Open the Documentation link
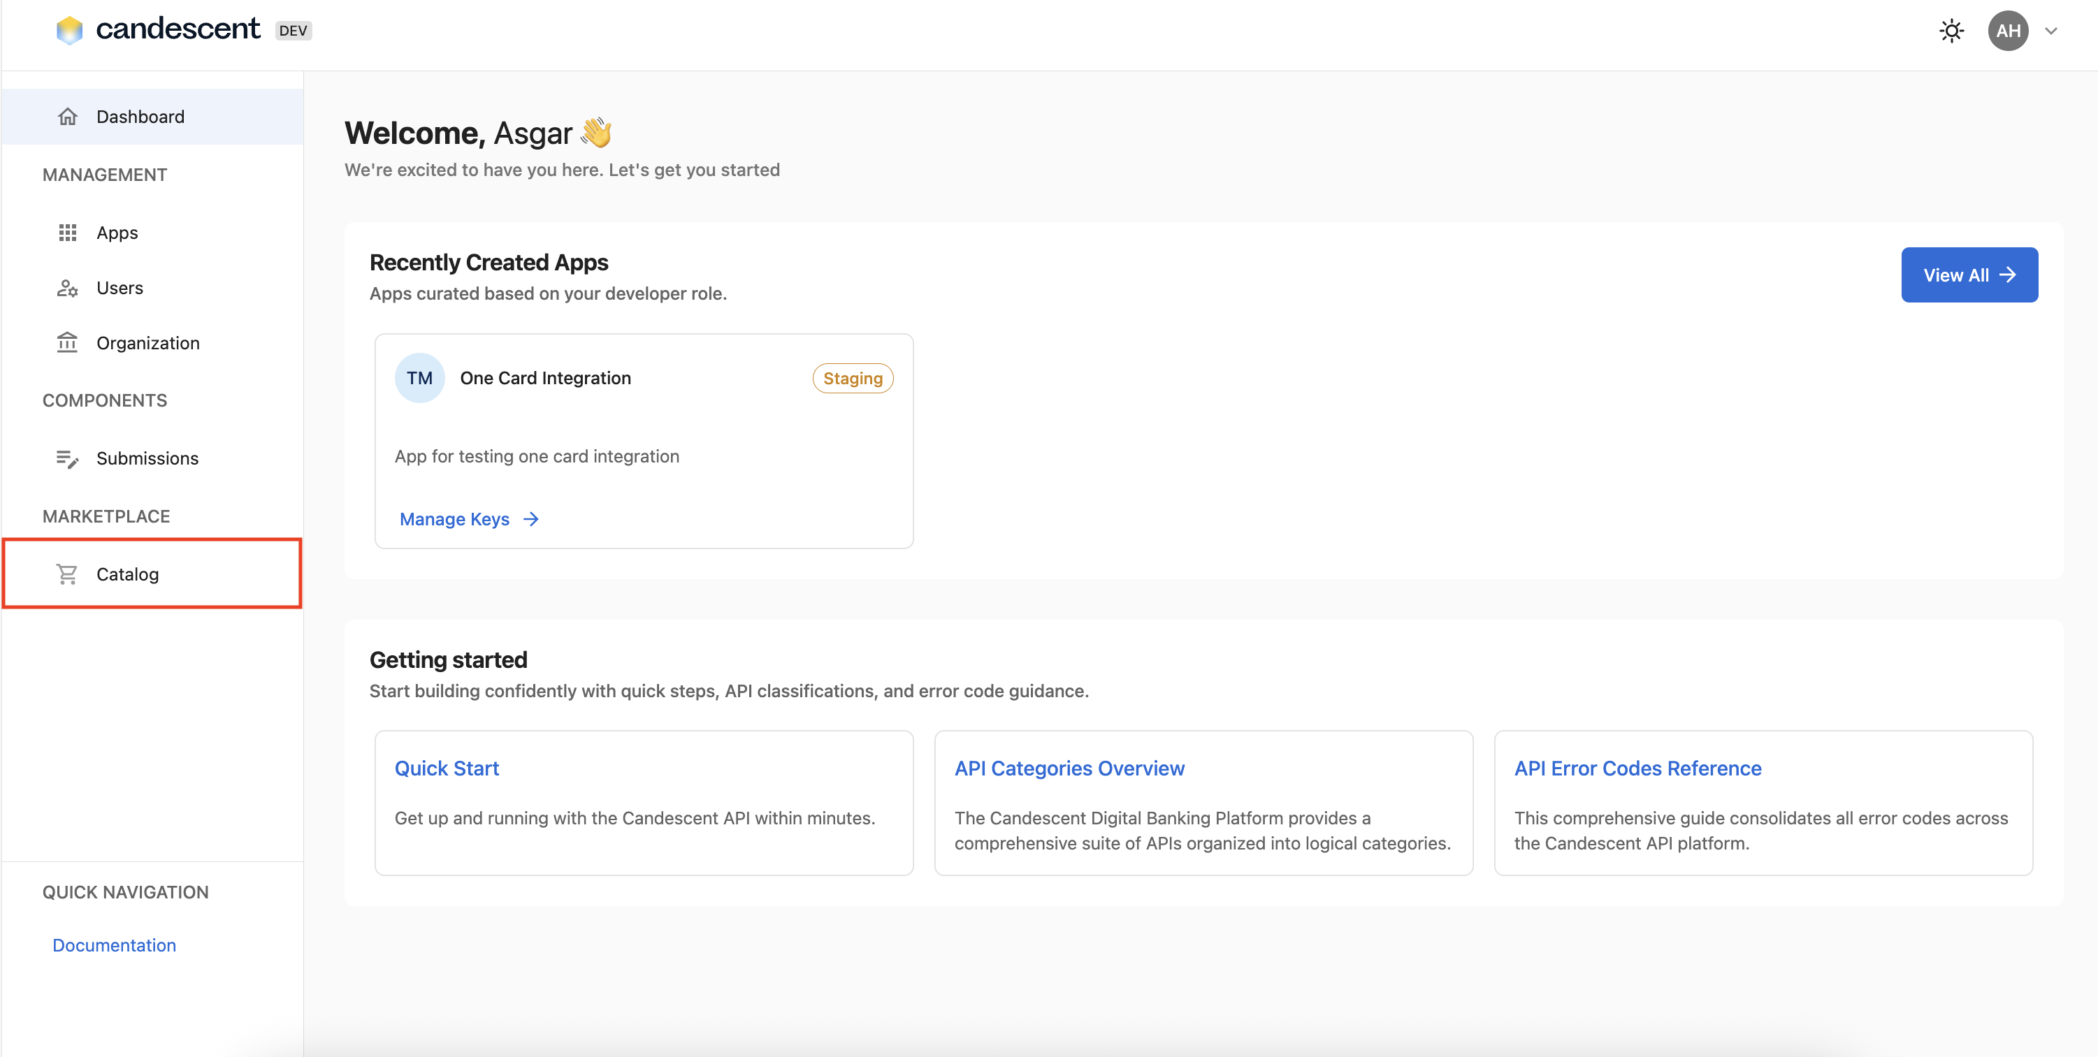 click(x=114, y=945)
